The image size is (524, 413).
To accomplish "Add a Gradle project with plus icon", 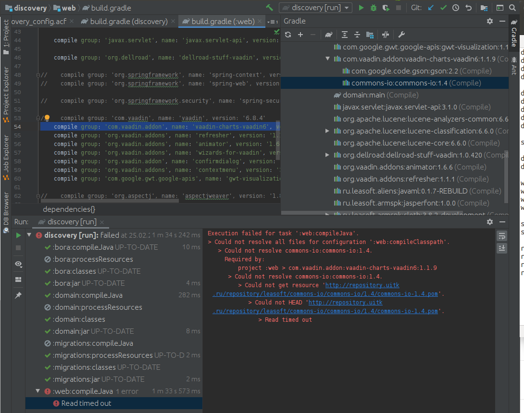I will (x=300, y=35).
